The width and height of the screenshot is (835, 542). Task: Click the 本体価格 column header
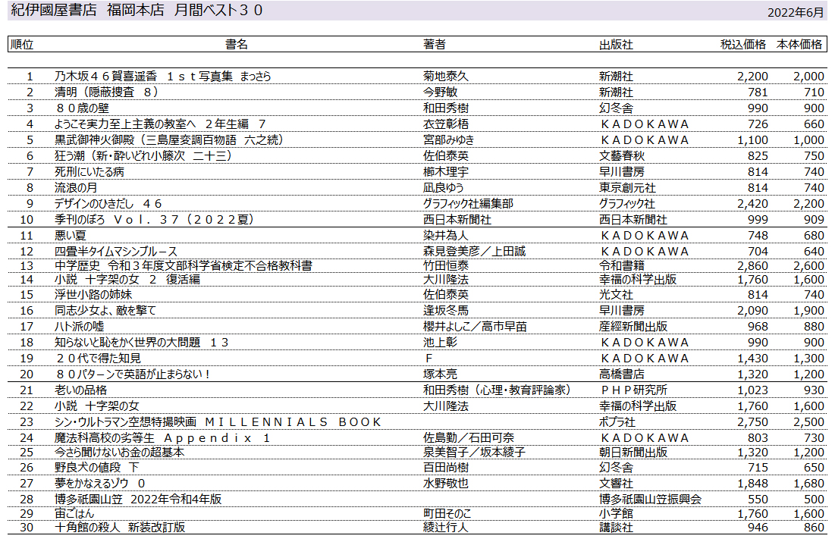tap(799, 44)
